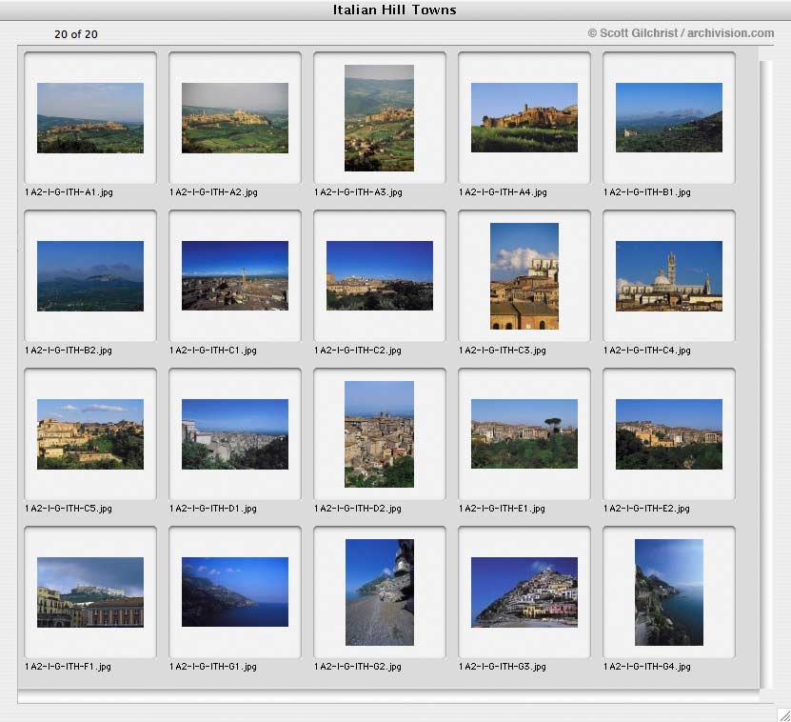
Task: Open the Positano thumbnail 1A2-I-G-ITH-G3.jpg
Action: [524, 592]
